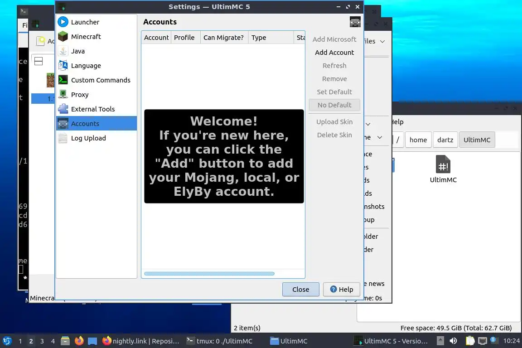Close the Settings dialog with Close button
The height and width of the screenshot is (348, 522).
pyautogui.click(x=300, y=290)
